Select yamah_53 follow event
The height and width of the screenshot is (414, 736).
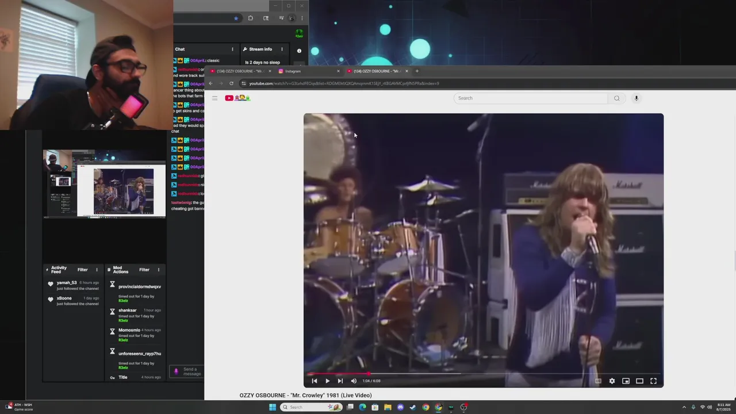click(74, 285)
